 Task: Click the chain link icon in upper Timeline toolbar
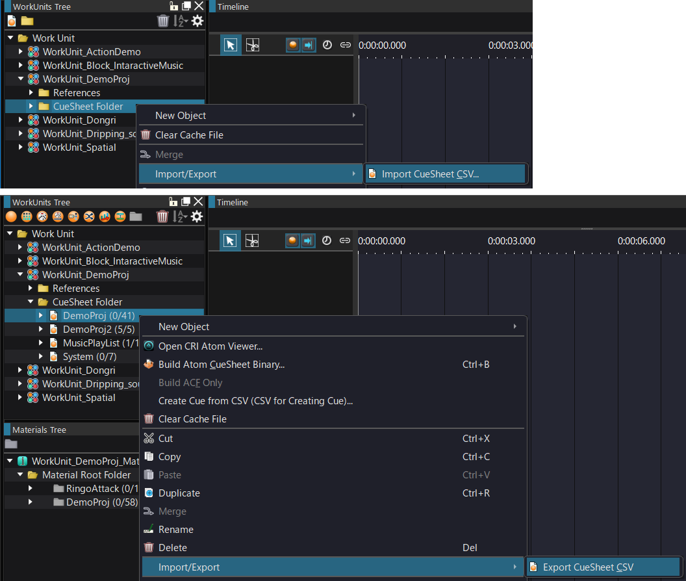(346, 45)
